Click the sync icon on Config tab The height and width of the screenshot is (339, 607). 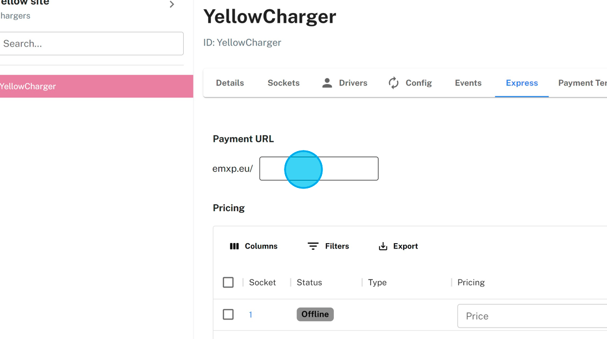[393, 83]
